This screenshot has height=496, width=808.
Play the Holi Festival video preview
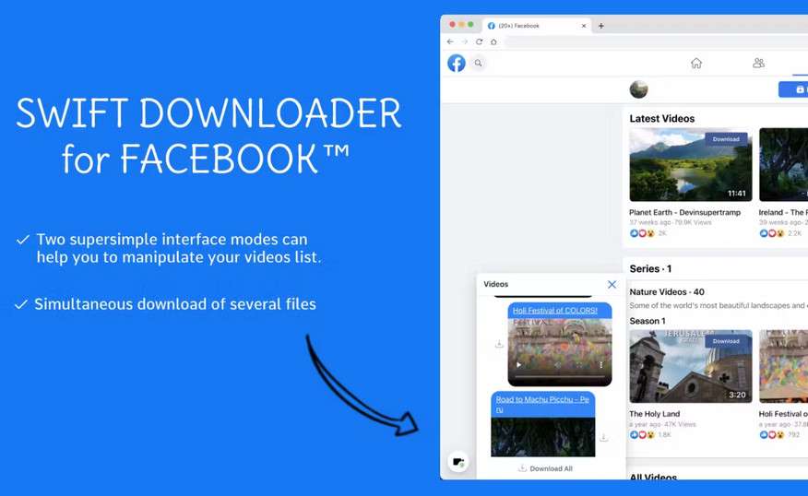pos(519,365)
